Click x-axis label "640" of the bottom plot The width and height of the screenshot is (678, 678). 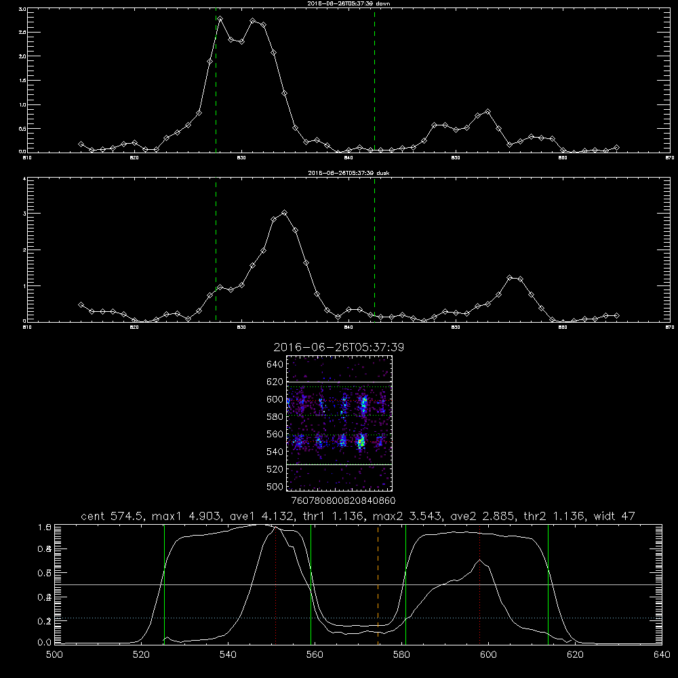662,655
